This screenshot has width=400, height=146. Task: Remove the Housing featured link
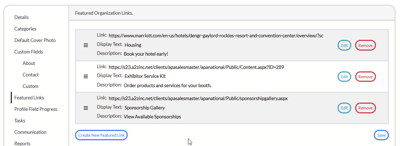[365, 46]
